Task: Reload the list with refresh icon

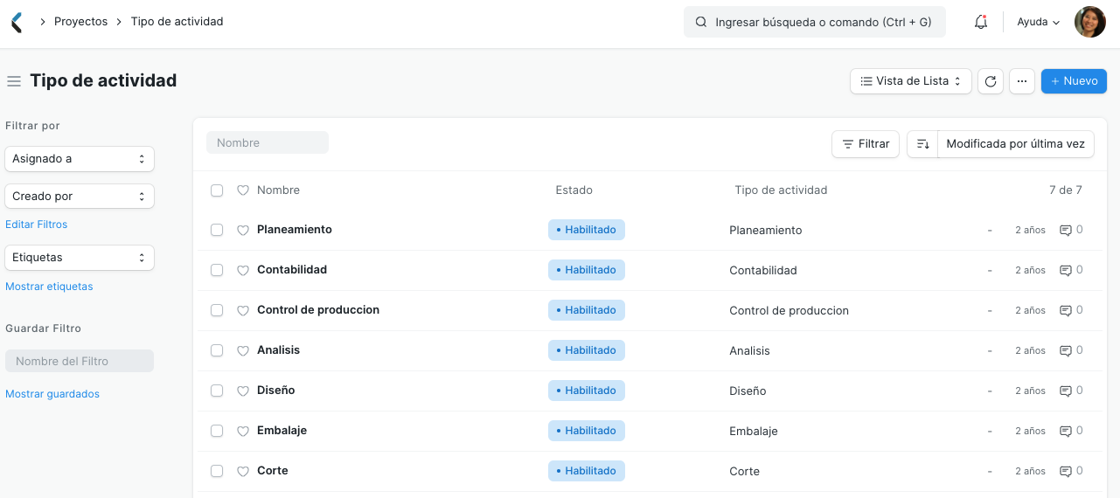Action: [991, 81]
